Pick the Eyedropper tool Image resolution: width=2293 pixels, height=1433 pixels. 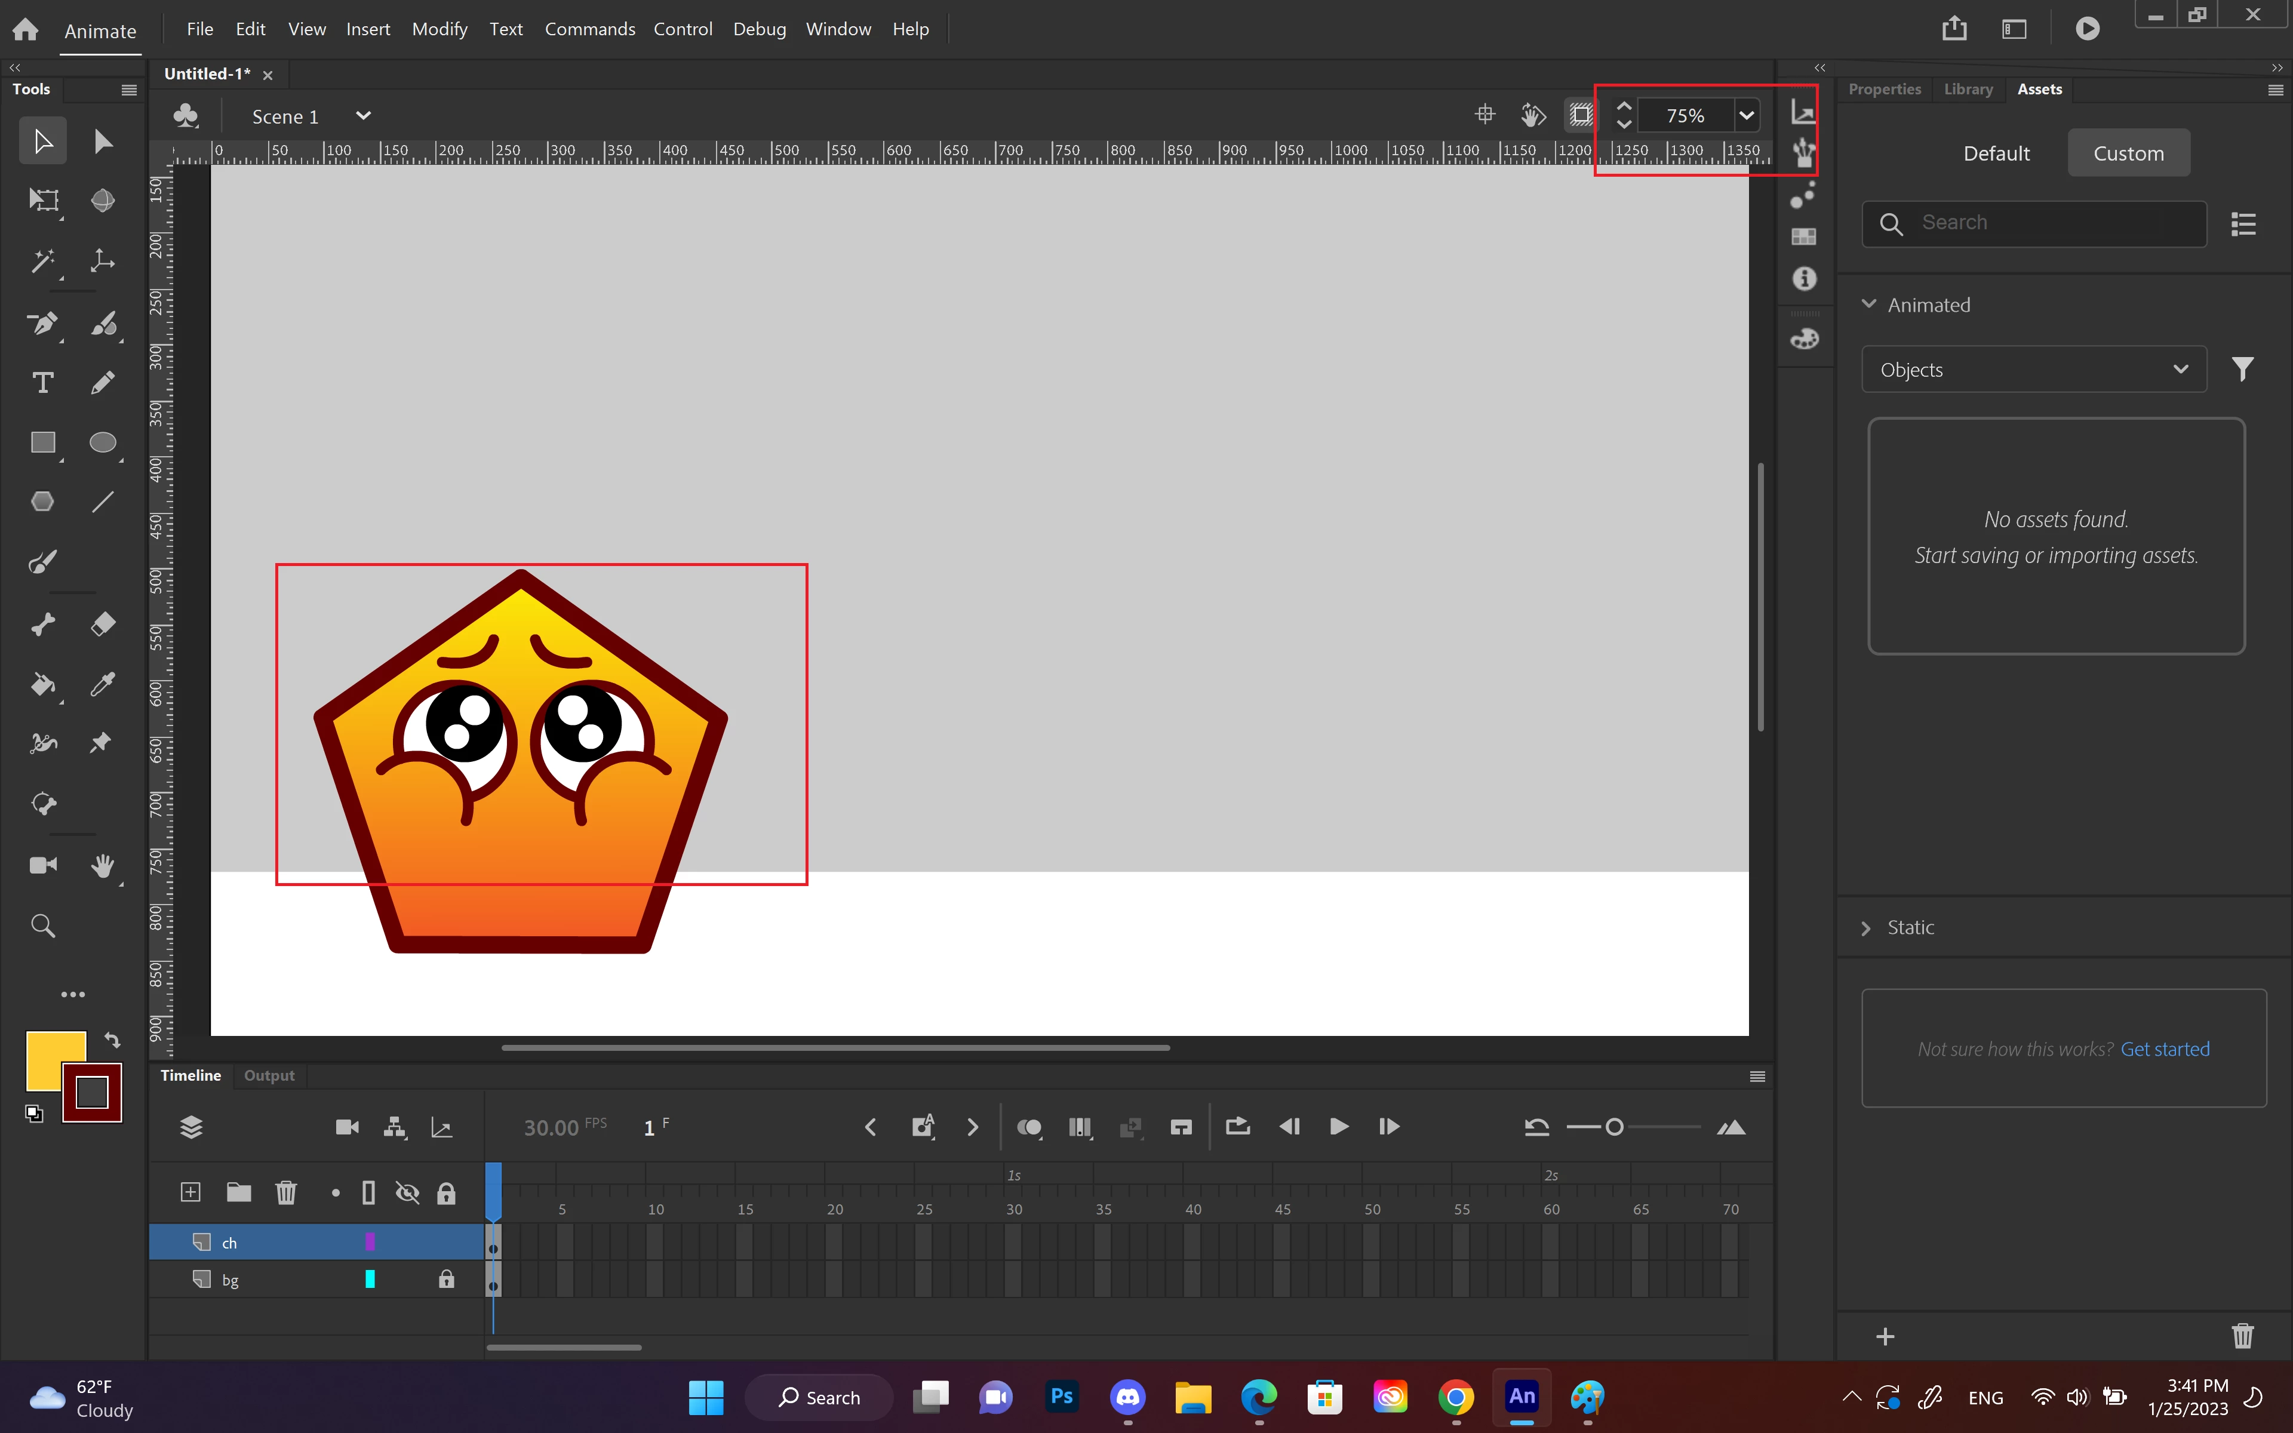click(102, 684)
